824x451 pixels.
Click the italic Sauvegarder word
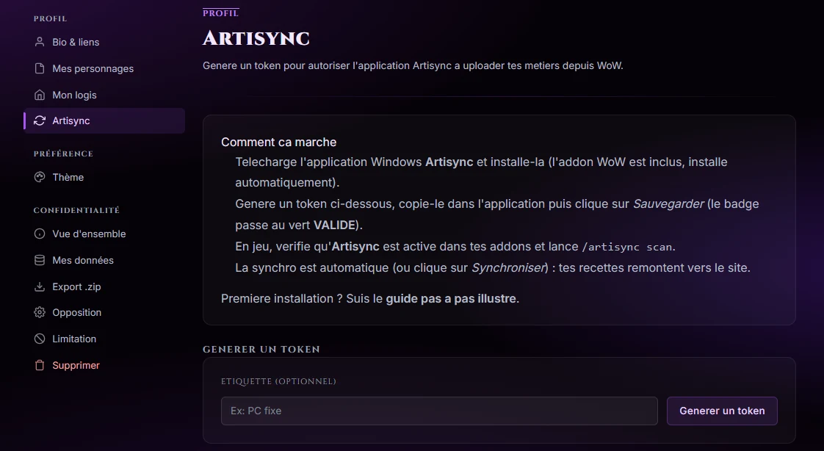click(668, 204)
